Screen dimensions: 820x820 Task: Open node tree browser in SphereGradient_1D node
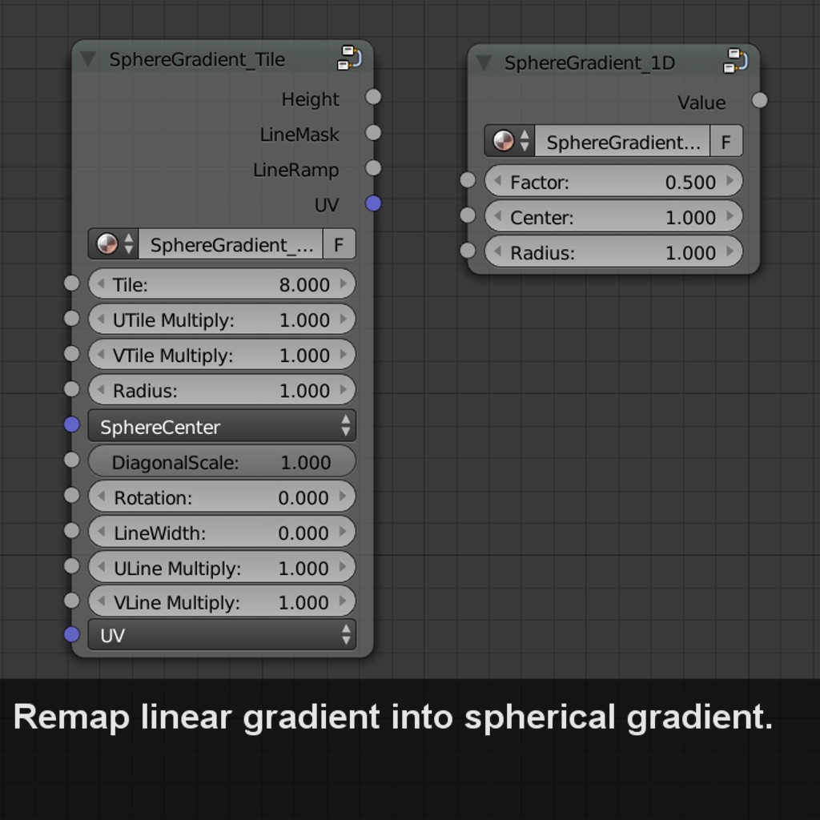click(509, 142)
